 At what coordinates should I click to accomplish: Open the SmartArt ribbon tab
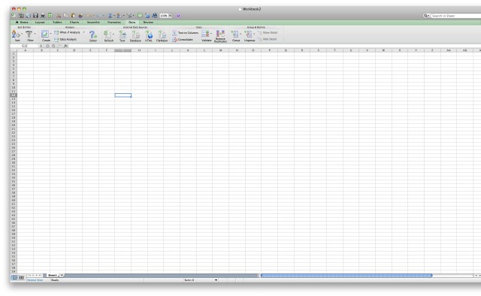coord(93,23)
